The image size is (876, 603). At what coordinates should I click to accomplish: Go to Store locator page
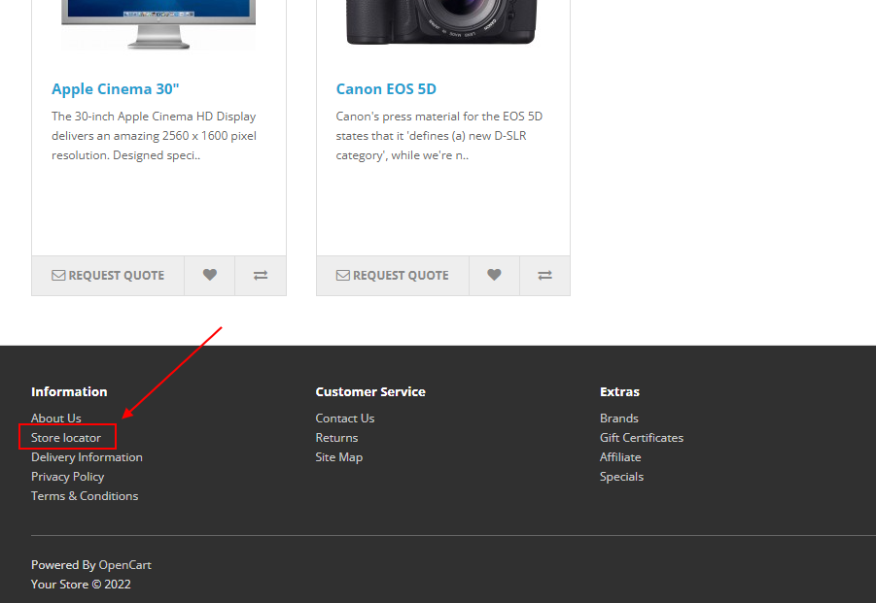pos(66,438)
